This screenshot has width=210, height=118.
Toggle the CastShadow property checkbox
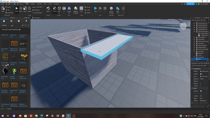(x=201, y=74)
